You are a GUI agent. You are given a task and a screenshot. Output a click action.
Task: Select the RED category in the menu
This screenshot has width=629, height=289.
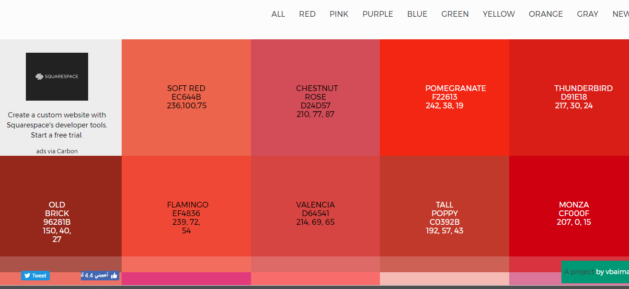pyautogui.click(x=307, y=14)
